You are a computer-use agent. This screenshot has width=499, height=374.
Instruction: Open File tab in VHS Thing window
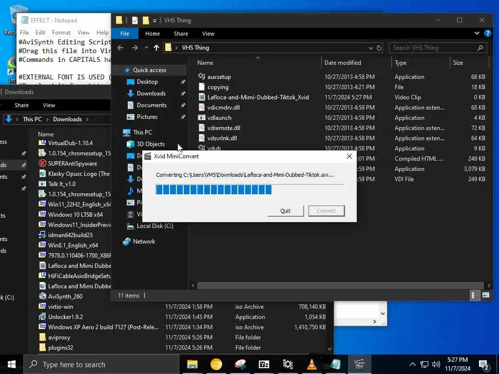(x=125, y=34)
